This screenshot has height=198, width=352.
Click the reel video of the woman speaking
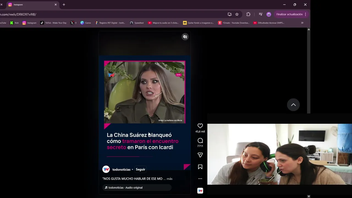145,92
